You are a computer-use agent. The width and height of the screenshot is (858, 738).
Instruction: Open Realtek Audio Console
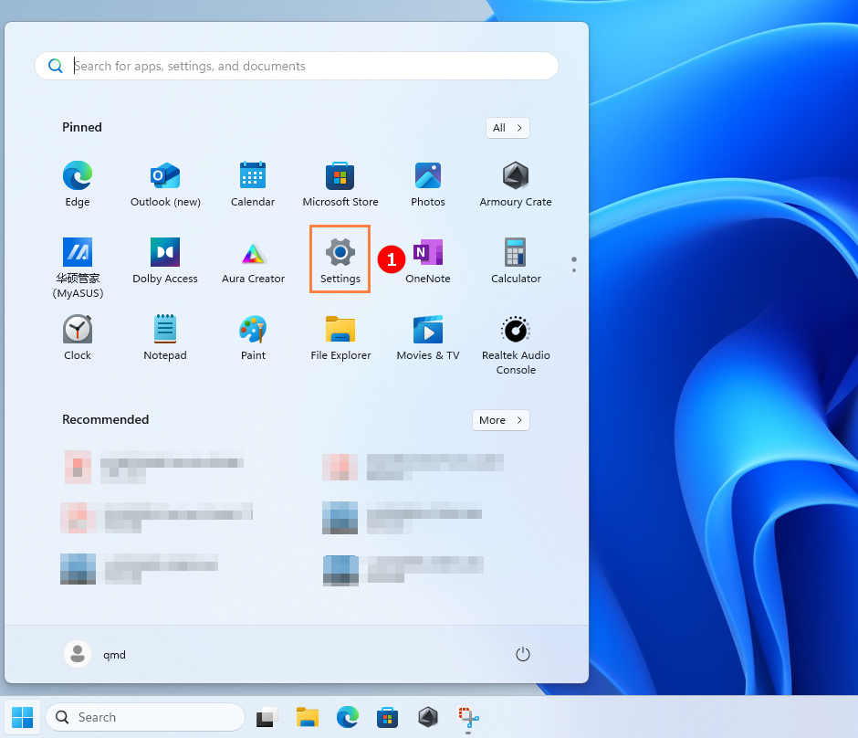pyautogui.click(x=516, y=344)
